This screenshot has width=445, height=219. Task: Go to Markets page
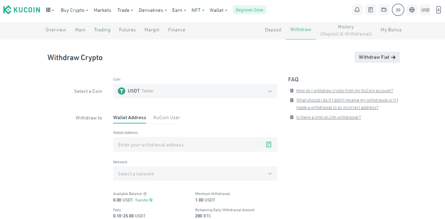tap(102, 10)
